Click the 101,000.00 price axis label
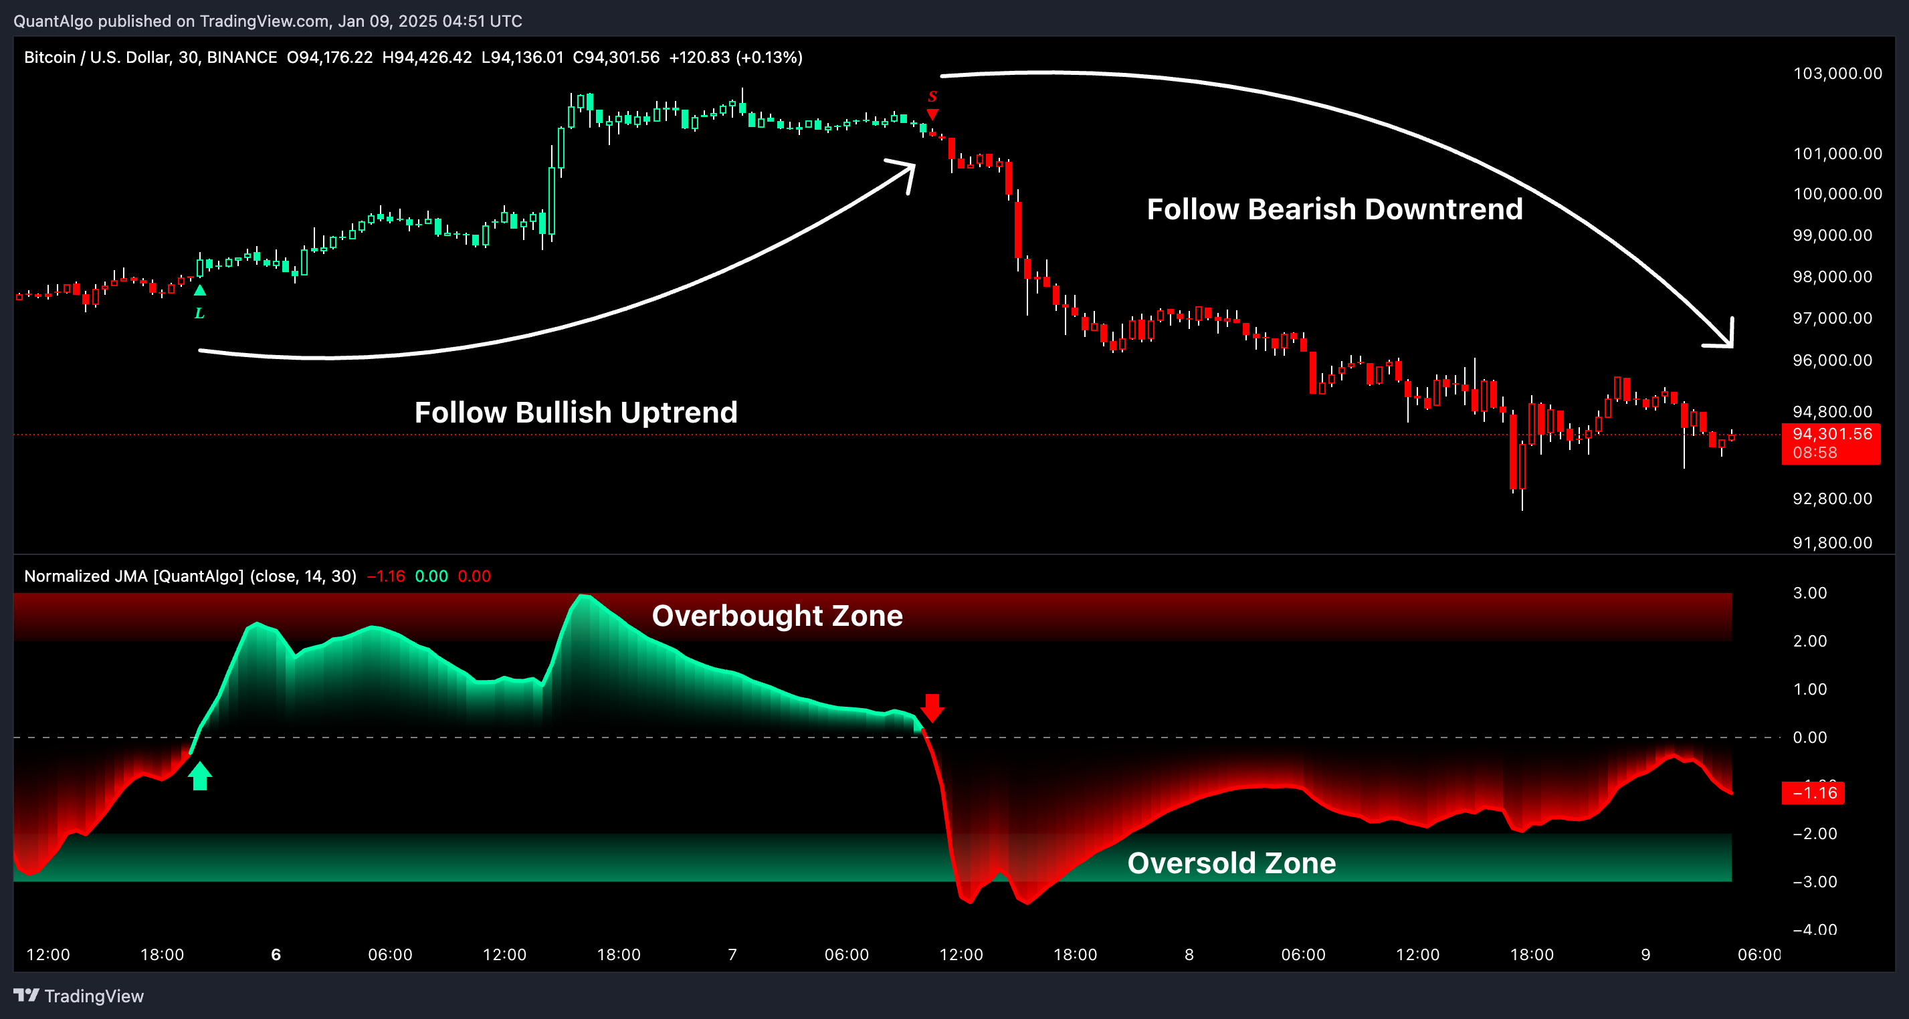The height and width of the screenshot is (1019, 1909). coord(1837,153)
